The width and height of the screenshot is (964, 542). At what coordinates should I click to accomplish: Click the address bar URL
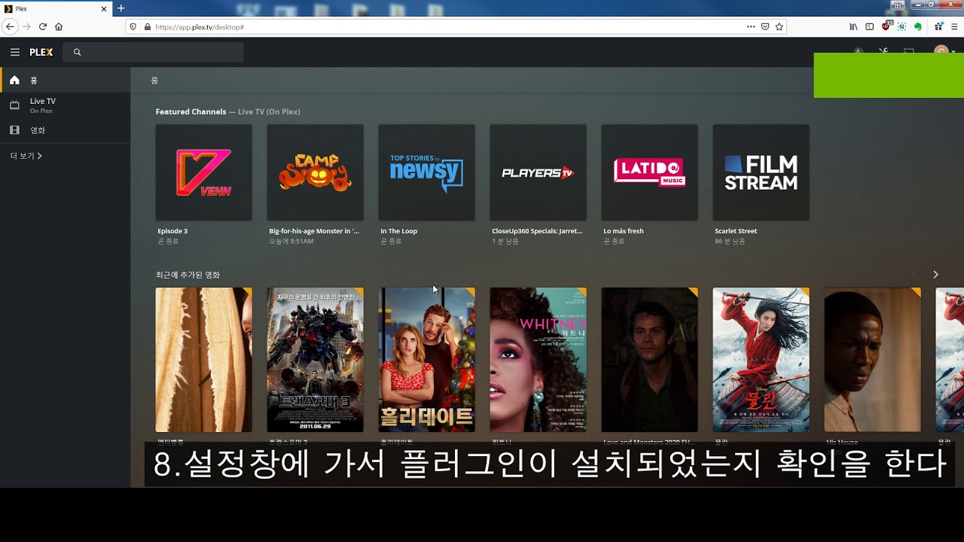click(200, 27)
